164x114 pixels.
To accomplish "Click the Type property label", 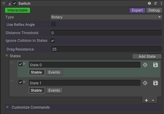I will pos(10,17).
